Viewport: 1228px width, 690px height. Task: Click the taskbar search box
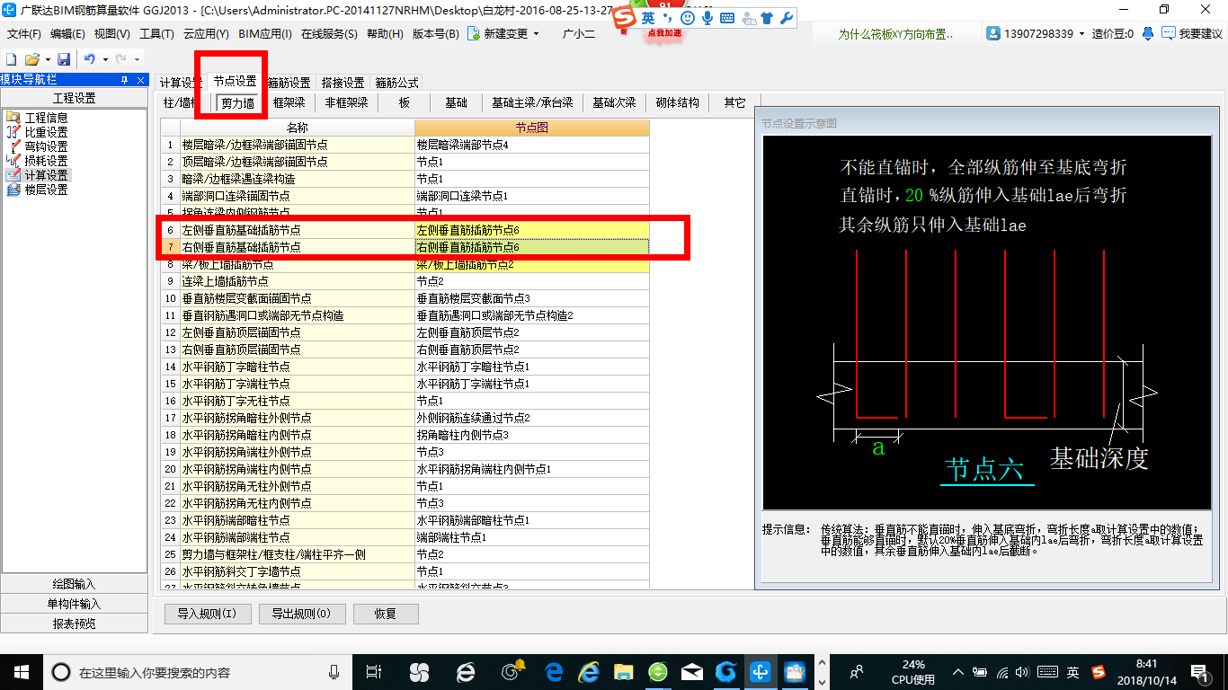[x=198, y=671]
